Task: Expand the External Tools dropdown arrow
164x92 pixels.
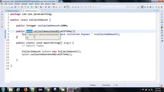Action: pos(43,7)
